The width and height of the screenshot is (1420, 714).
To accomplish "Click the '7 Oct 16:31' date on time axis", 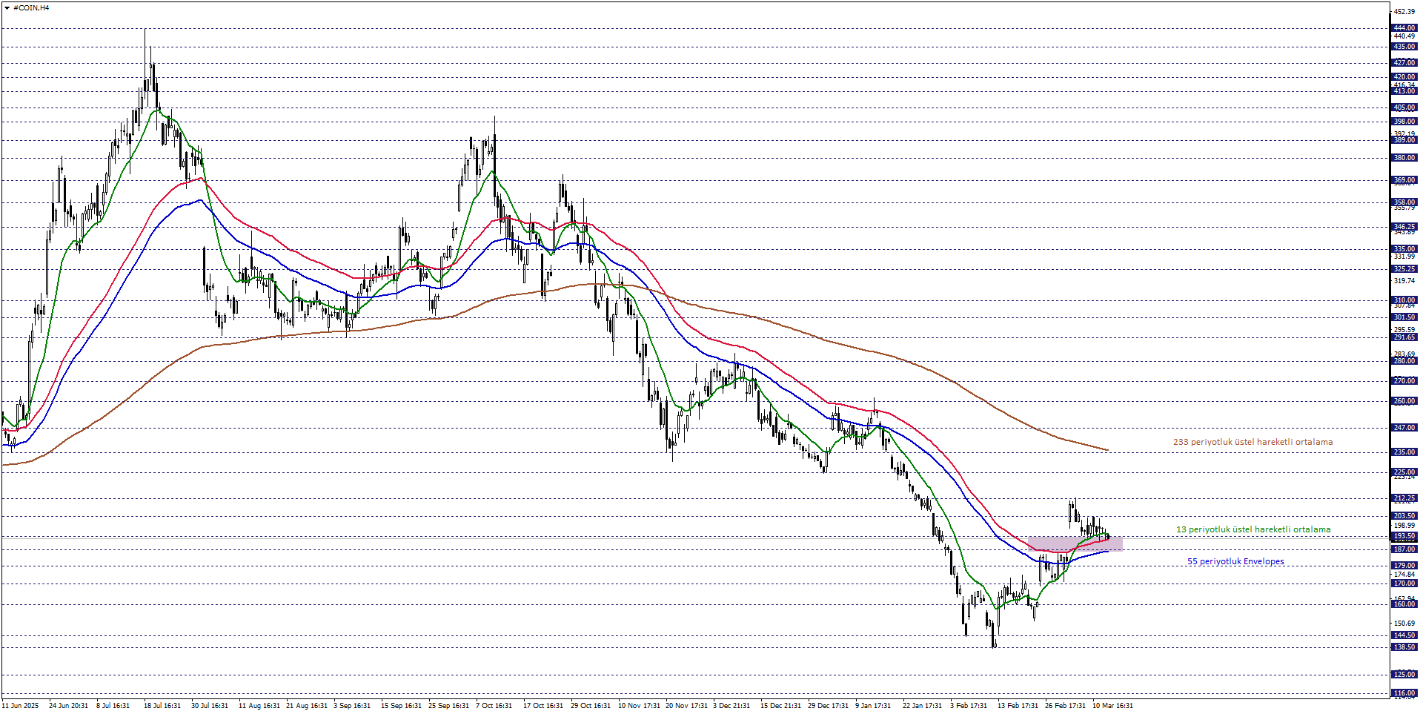I will click(x=494, y=705).
